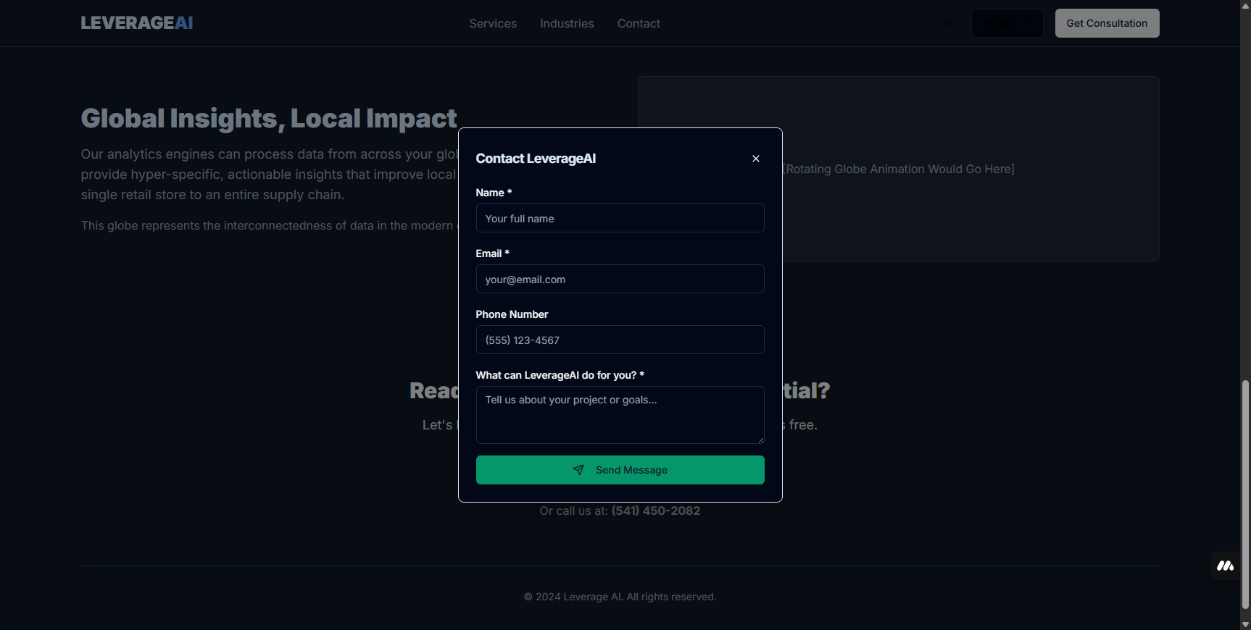Click the project goals message textarea

coord(619,414)
